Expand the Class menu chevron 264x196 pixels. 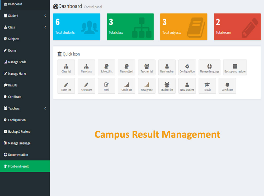(x=45, y=27)
